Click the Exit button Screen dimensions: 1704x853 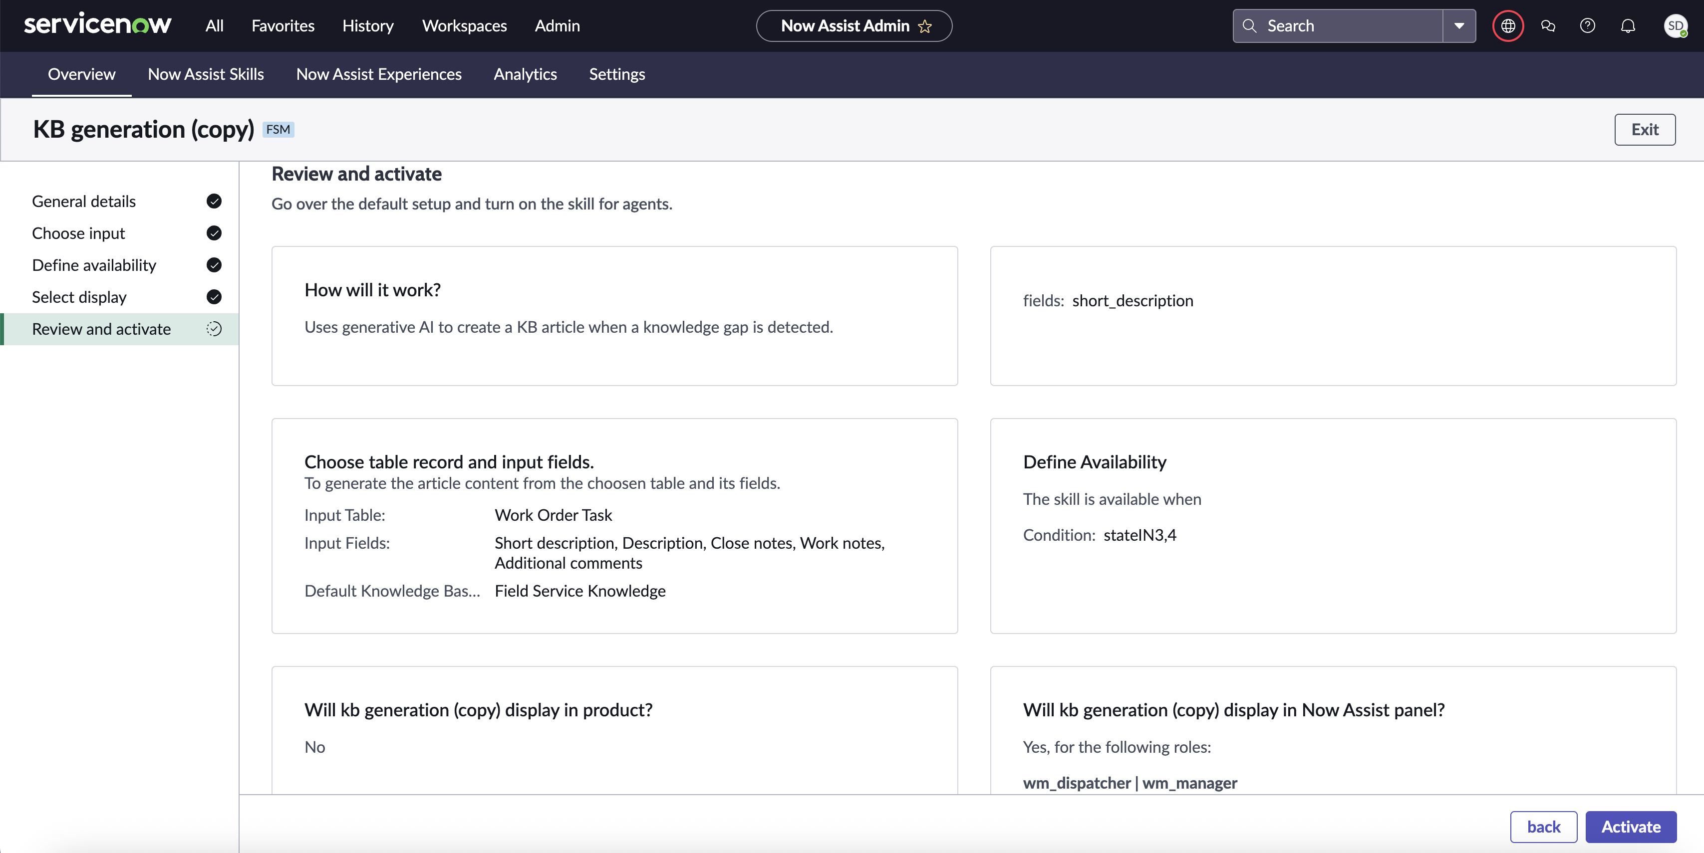(1645, 130)
